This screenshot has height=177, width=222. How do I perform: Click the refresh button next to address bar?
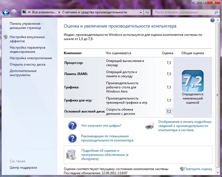tap(147, 12)
